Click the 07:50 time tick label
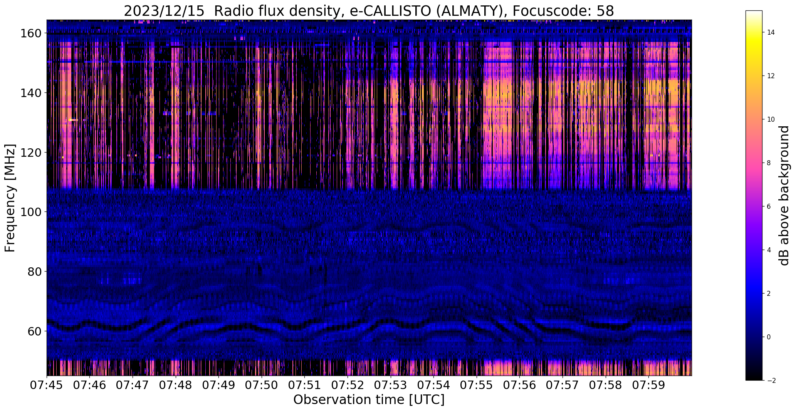This screenshot has width=796, height=411. [262, 385]
